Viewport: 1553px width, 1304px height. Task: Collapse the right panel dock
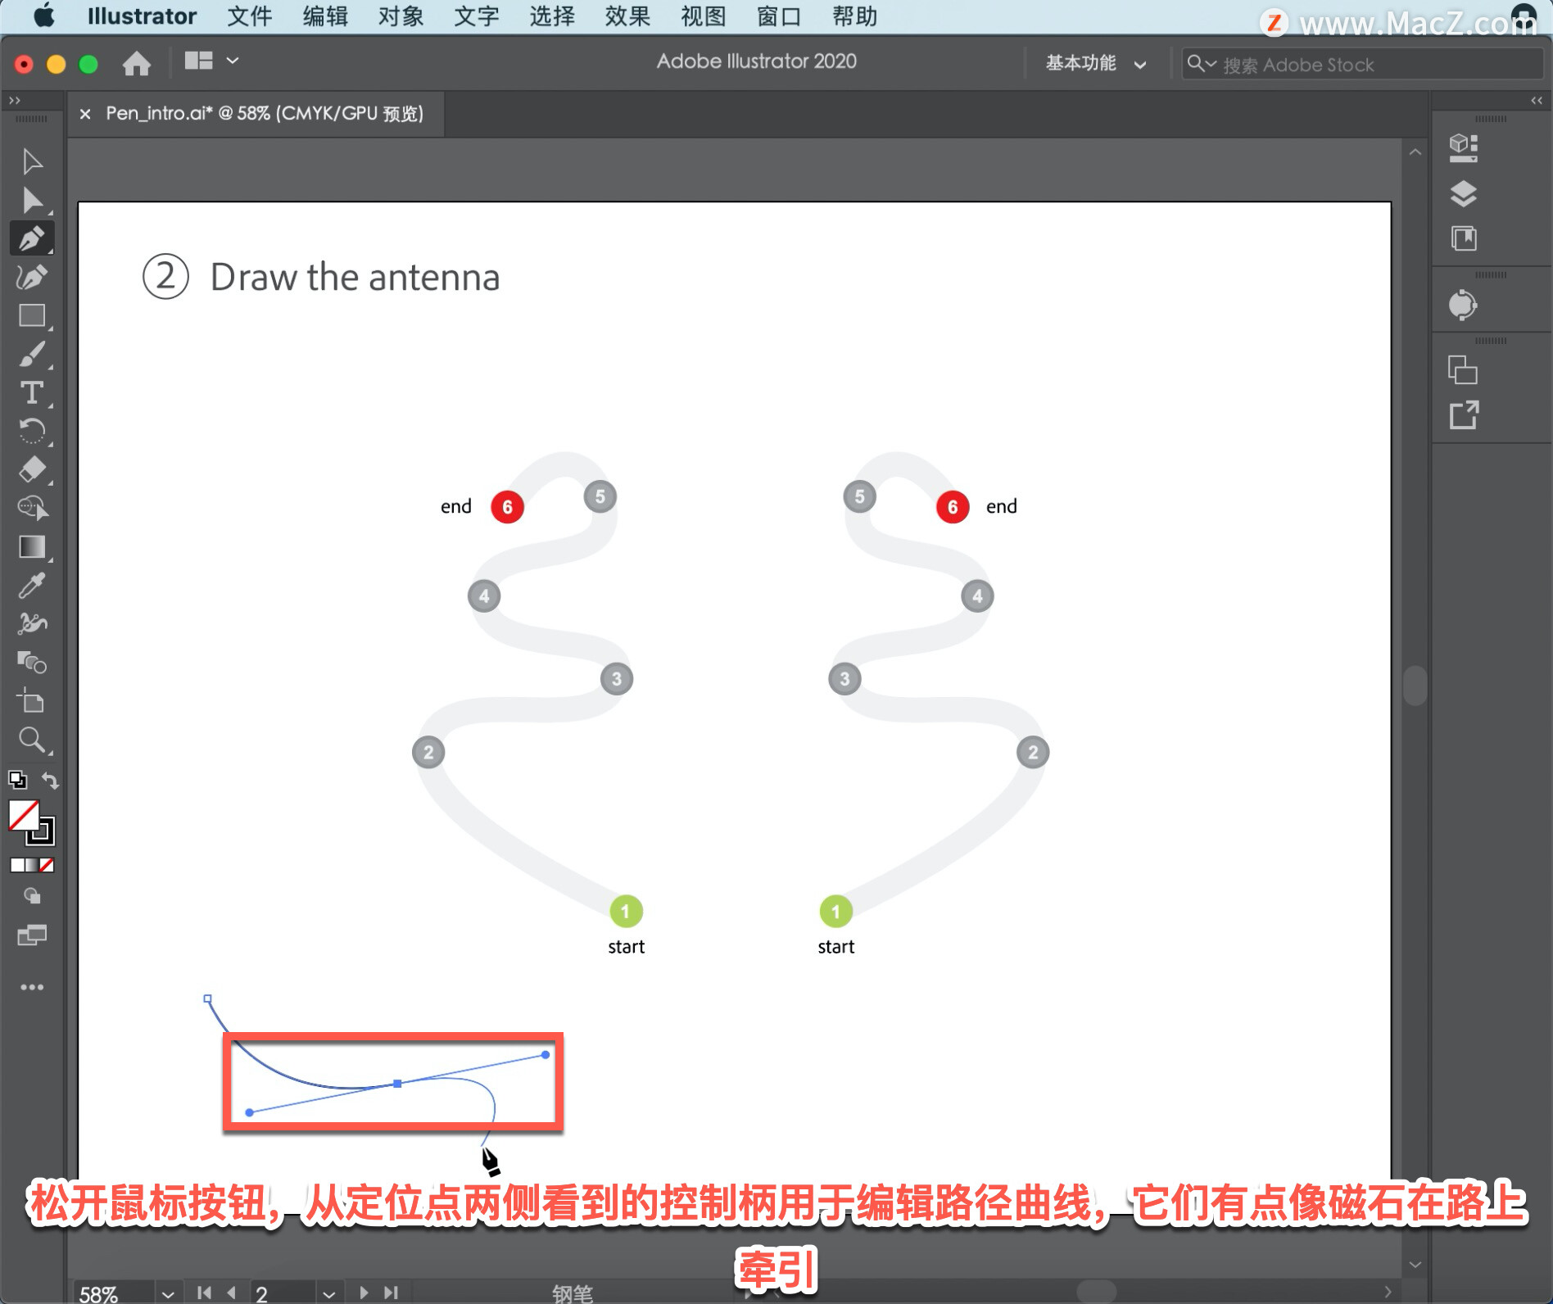[x=1537, y=100]
